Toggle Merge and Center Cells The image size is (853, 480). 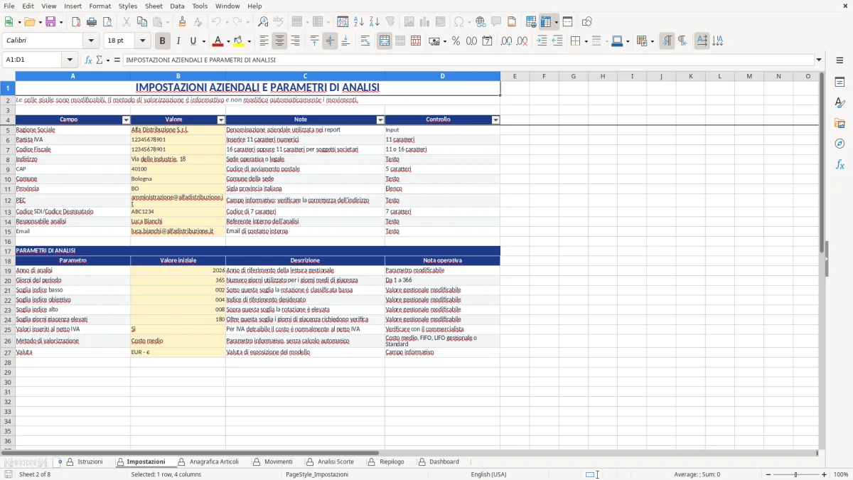(385, 41)
